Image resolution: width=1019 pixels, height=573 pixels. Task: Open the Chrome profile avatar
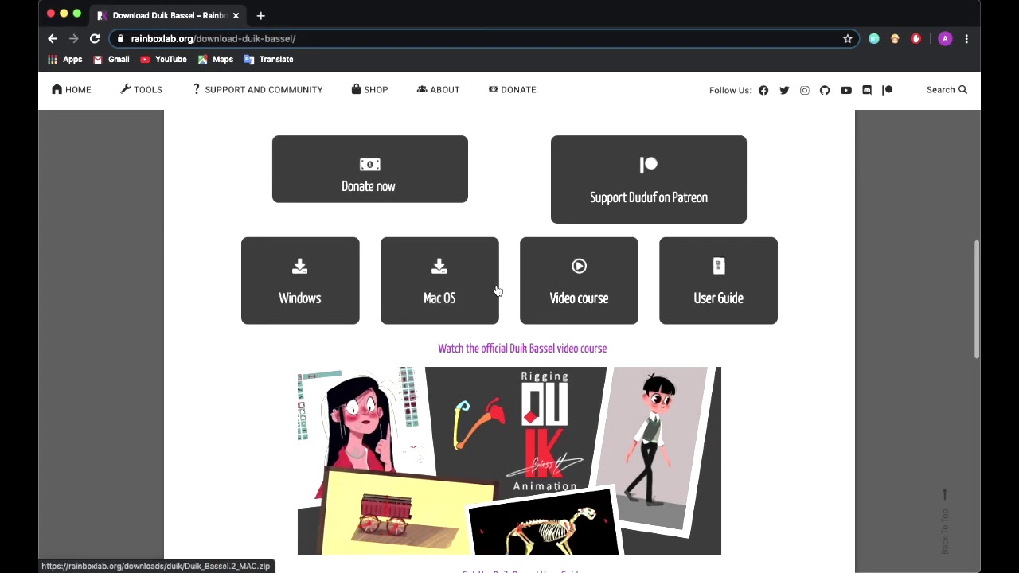(x=945, y=38)
